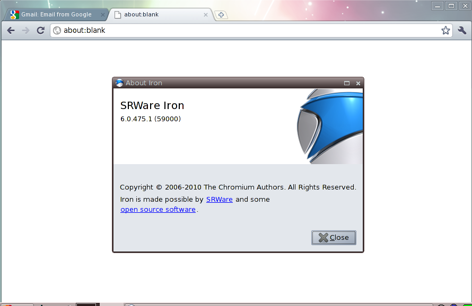The image size is (472, 306).
Task: Maximize the browser window
Action: (451, 6)
